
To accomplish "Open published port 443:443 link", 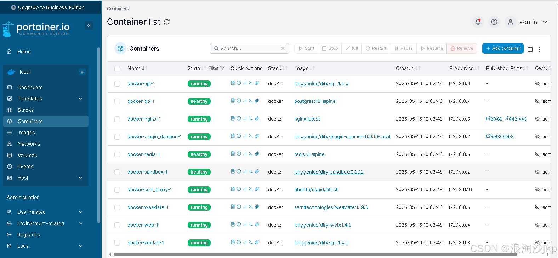I will pyautogui.click(x=516, y=119).
